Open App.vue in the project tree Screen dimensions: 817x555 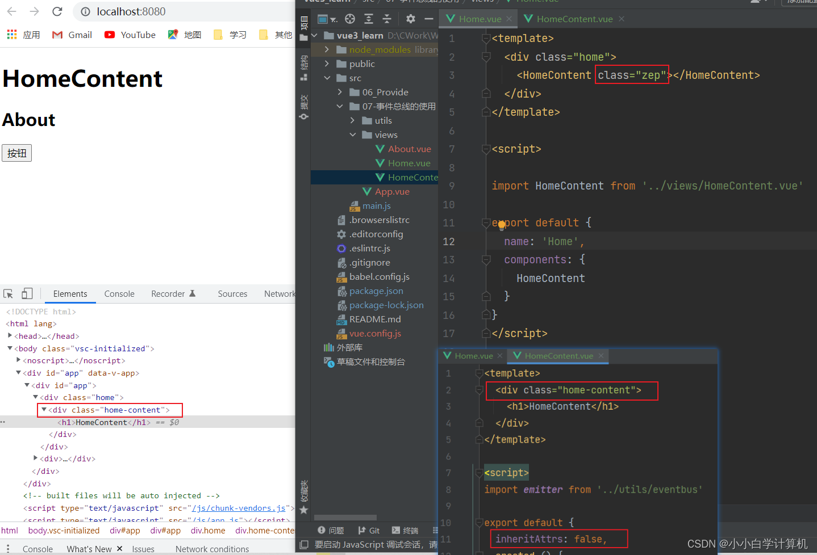(386, 191)
